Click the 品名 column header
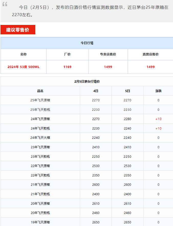Image resolution: width=173 pixels, height=226 pixels. (40, 91)
